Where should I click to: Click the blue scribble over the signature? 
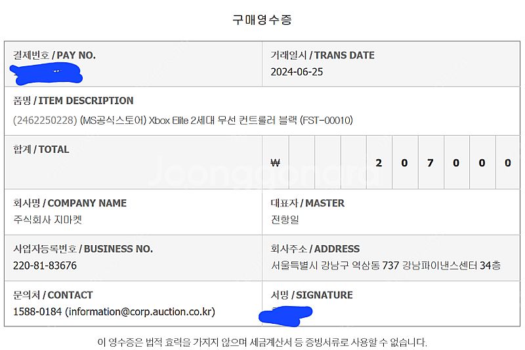coord(285,316)
